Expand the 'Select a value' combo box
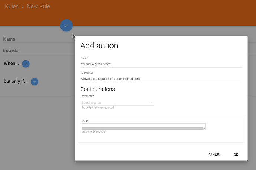The height and width of the screenshot is (170, 256). pos(118,103)
